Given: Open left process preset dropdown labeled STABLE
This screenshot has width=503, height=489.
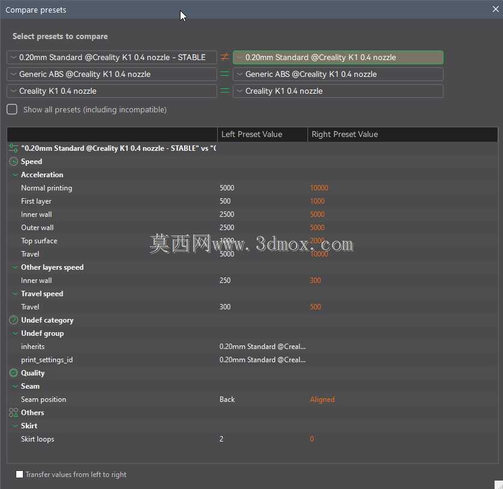Looking at the screenshot, I should [112, 57].
